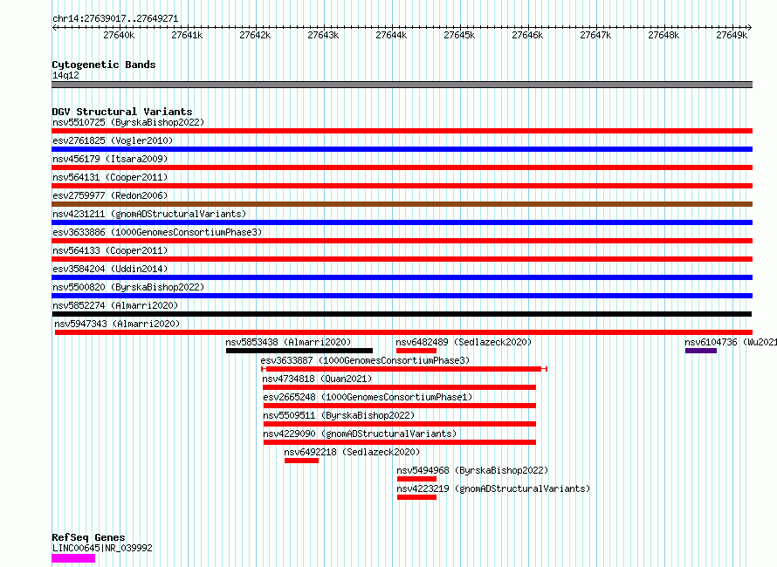Click the esv3633886 (1000GenomesConsortiumPhase3) label
Screen dimensions: 777x567
(157, 232)
